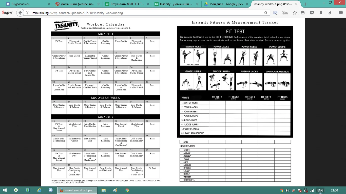The height and width of the screenshot is (194, 346).
Task: Click the FIT TEST 5 column header
Action: [x=282, y=98]
